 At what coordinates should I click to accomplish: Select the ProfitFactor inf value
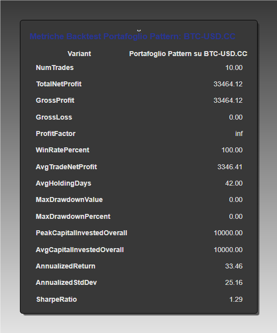tap(239, 133)
